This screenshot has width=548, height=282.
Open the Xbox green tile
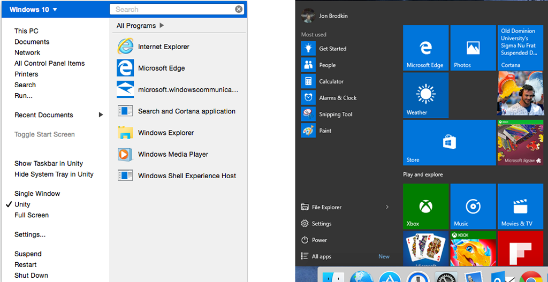point(425,207)
